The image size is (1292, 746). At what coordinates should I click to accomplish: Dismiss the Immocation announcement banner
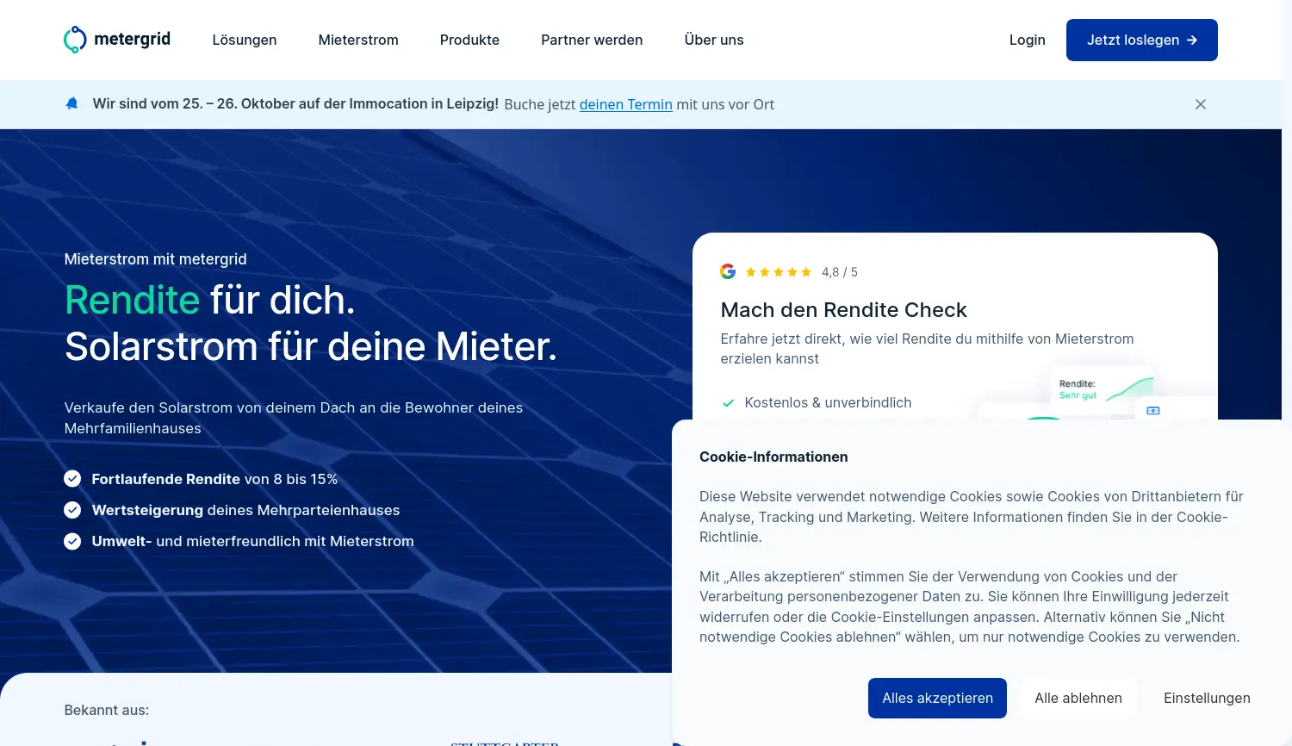[x=1200, y=104]
